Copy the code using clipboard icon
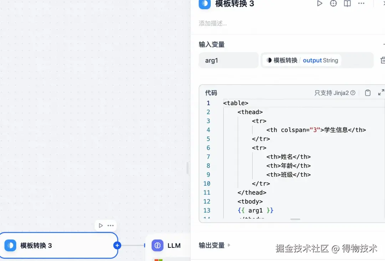Screen dimensions: 385x261 click(x=368, y=92)
